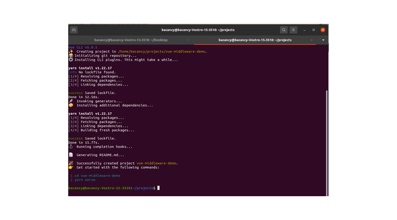Close the ~/Desktop terminal tab
This screenshot has width=397, height=220.
point(188,40)
